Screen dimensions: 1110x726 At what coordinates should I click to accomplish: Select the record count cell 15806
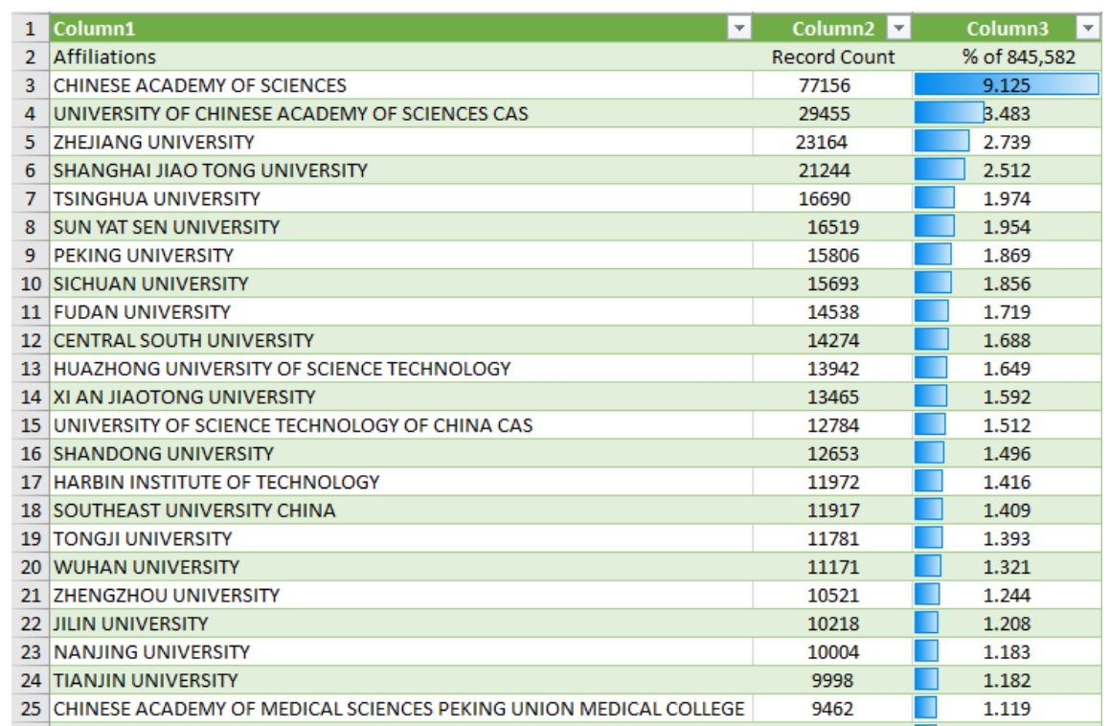832,255
